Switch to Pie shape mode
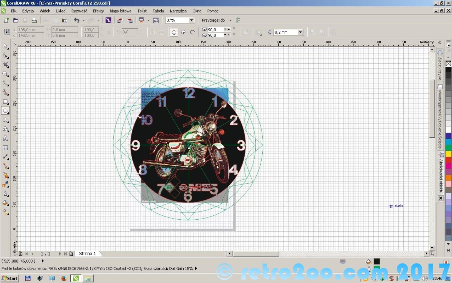This screenshot has height=283, width=452. [x=183, y=32]
